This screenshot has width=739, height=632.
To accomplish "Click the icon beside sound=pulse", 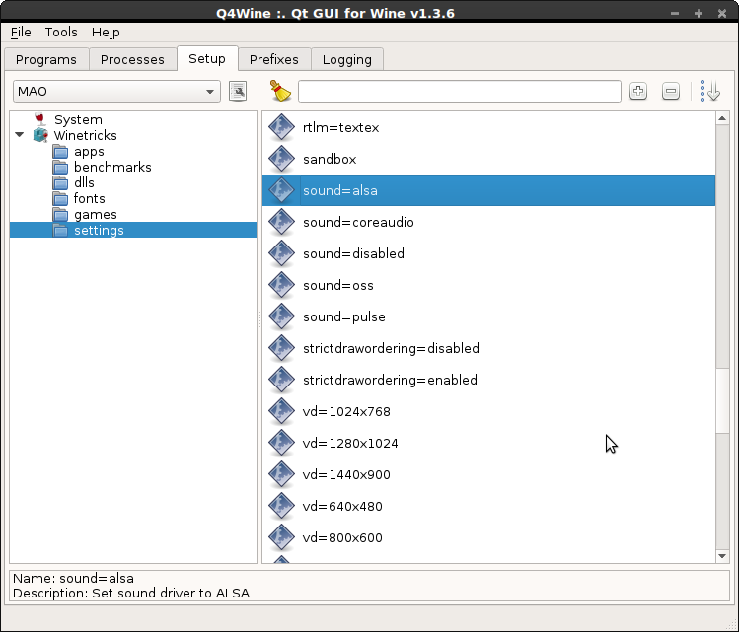I will (x=282, y=316).
